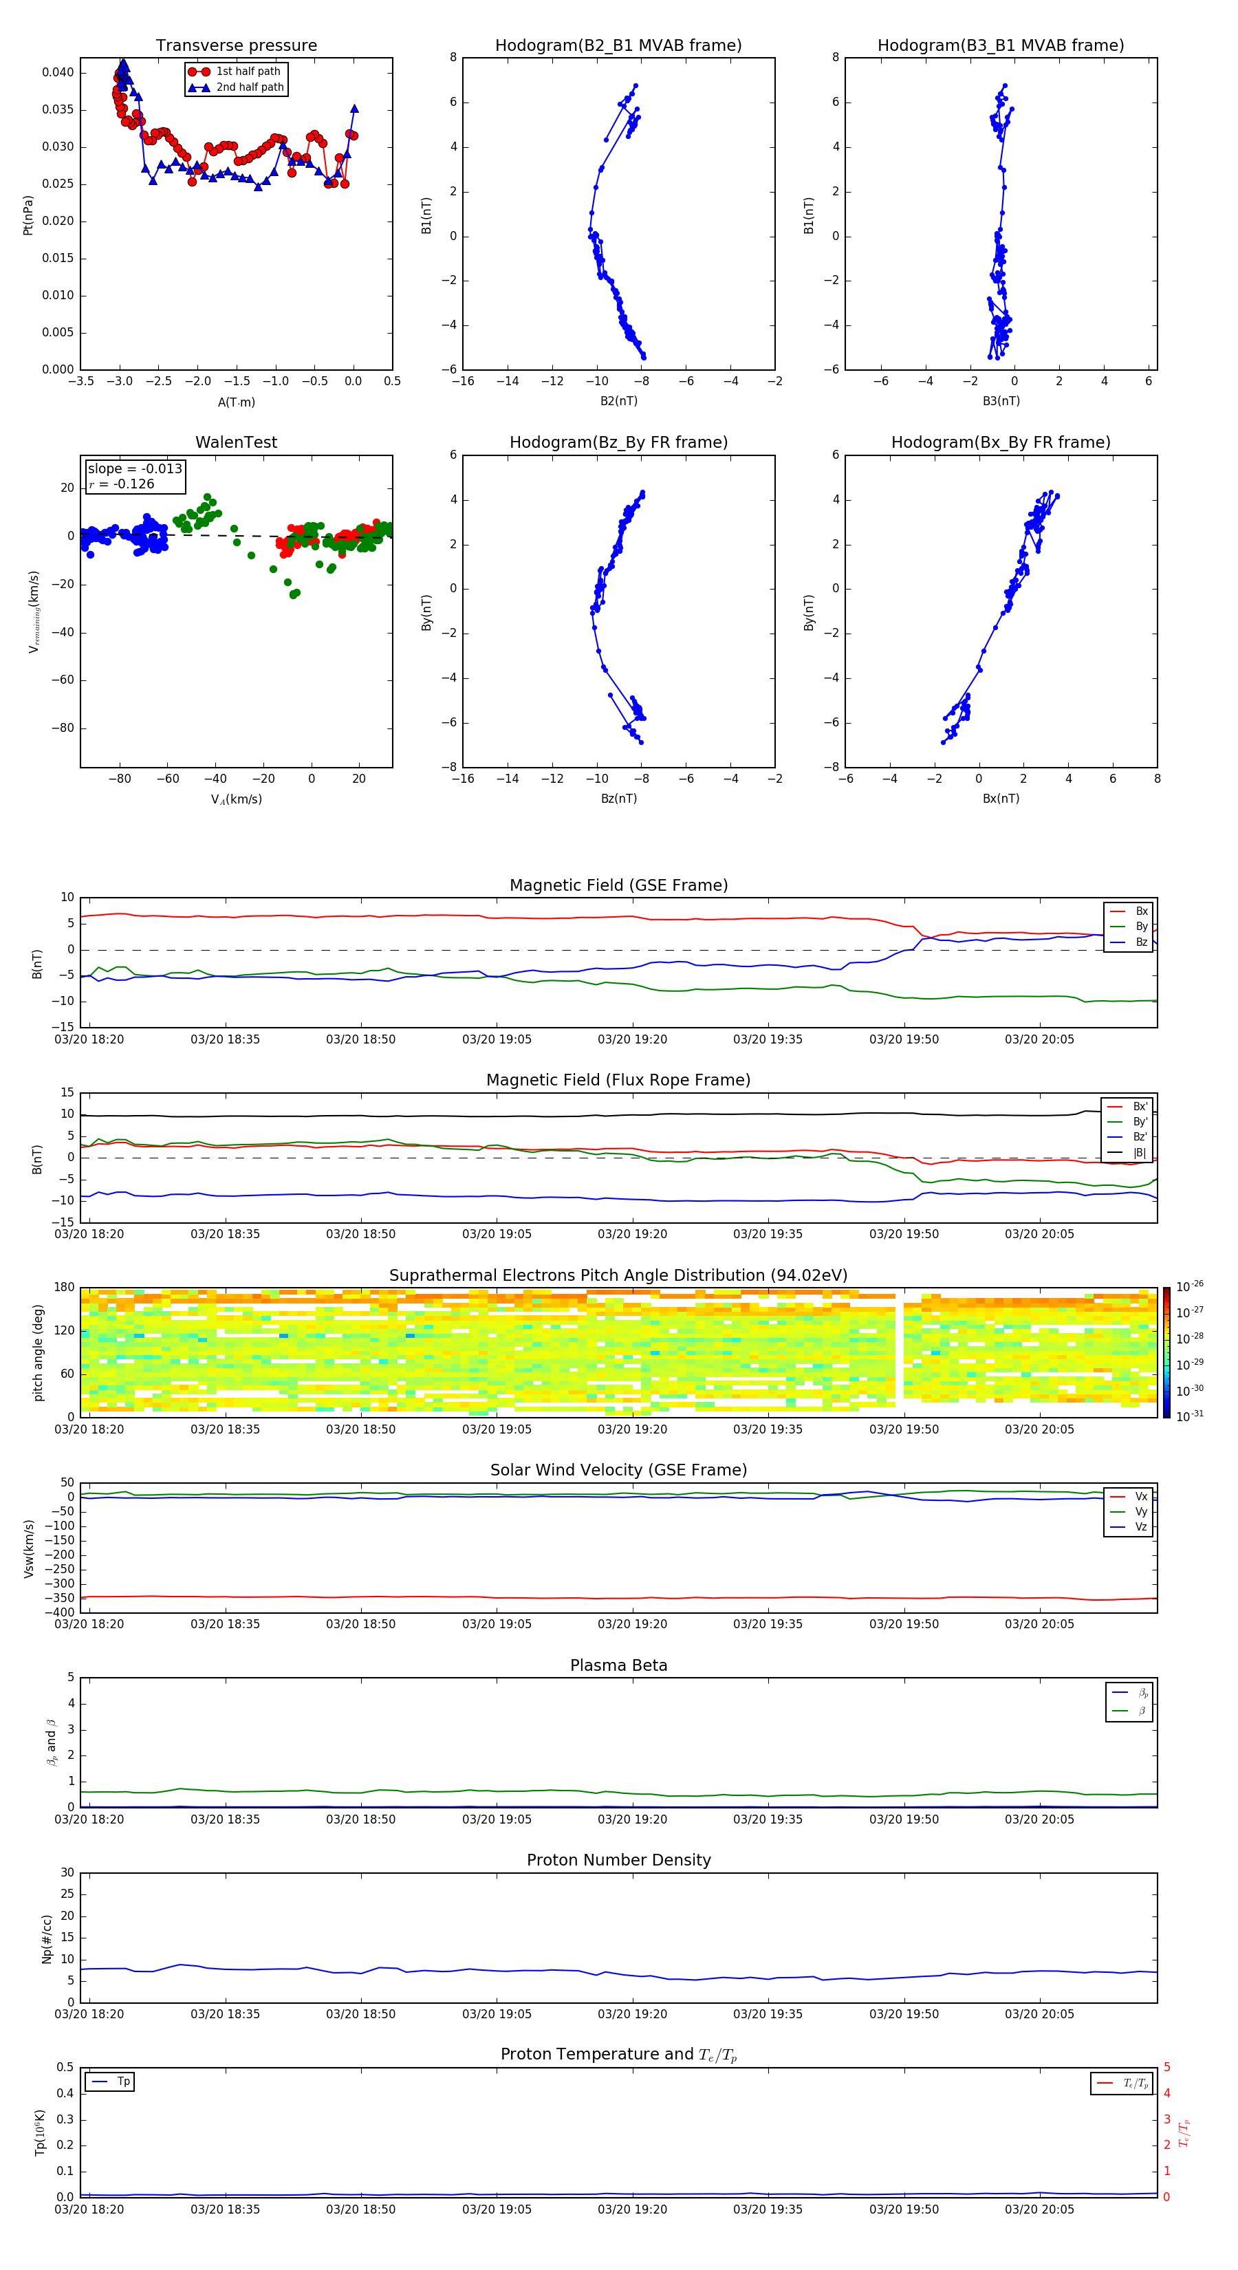Select the '|B|' entry in flux rope legend
This screenshot has height=2270, width=1238.
coord(1127,1153)
